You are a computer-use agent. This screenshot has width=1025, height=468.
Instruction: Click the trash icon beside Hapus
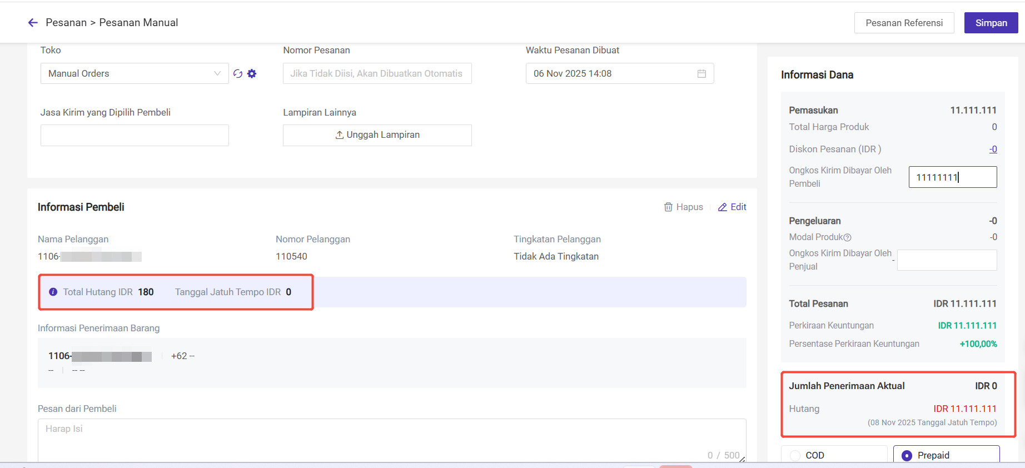pos(668,207)
